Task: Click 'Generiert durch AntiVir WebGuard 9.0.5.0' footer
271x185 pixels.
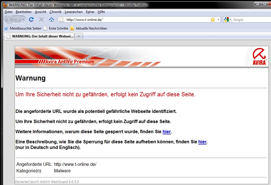Action: (x=47, y=182)
